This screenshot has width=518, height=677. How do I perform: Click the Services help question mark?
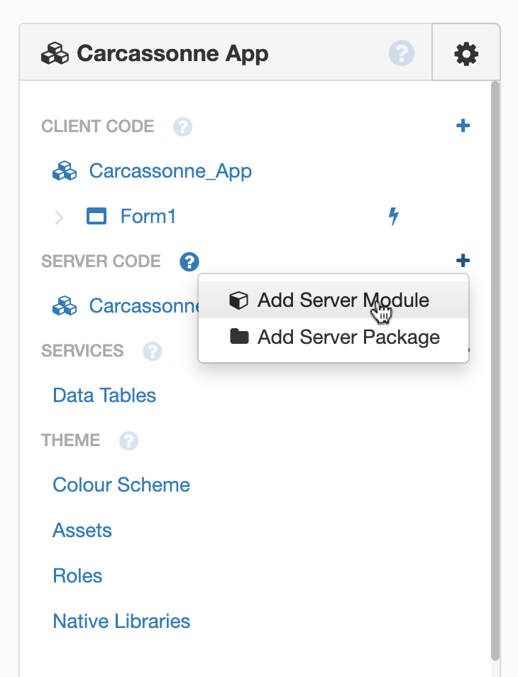click(x=153, y=352)
